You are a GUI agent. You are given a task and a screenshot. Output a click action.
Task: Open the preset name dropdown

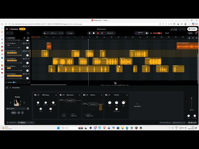click(15, 109)
